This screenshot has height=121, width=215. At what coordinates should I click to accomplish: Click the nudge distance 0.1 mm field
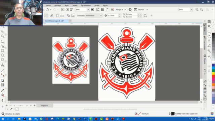pos(113,16)
